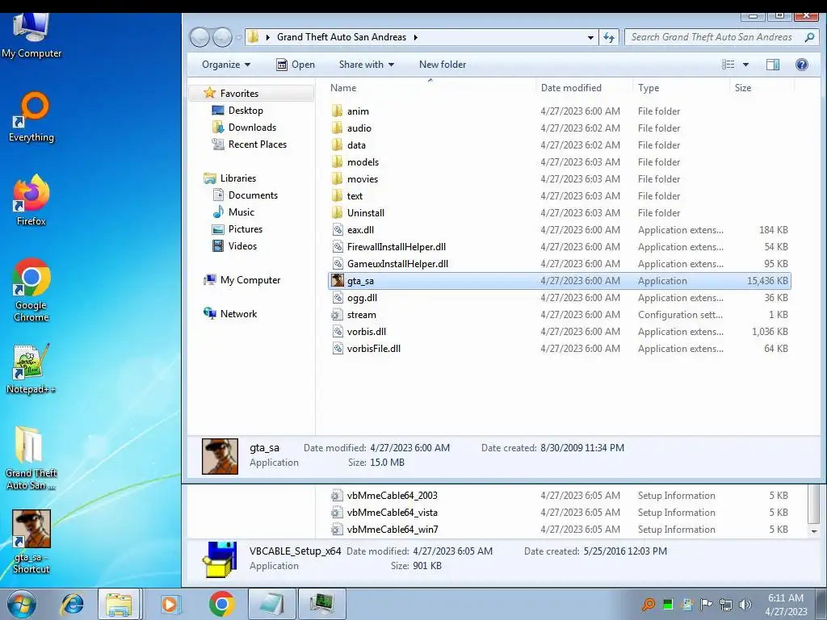Click the Windows Explorer taskbar button
Screen dimensions: 827x620
coord(119,604)
